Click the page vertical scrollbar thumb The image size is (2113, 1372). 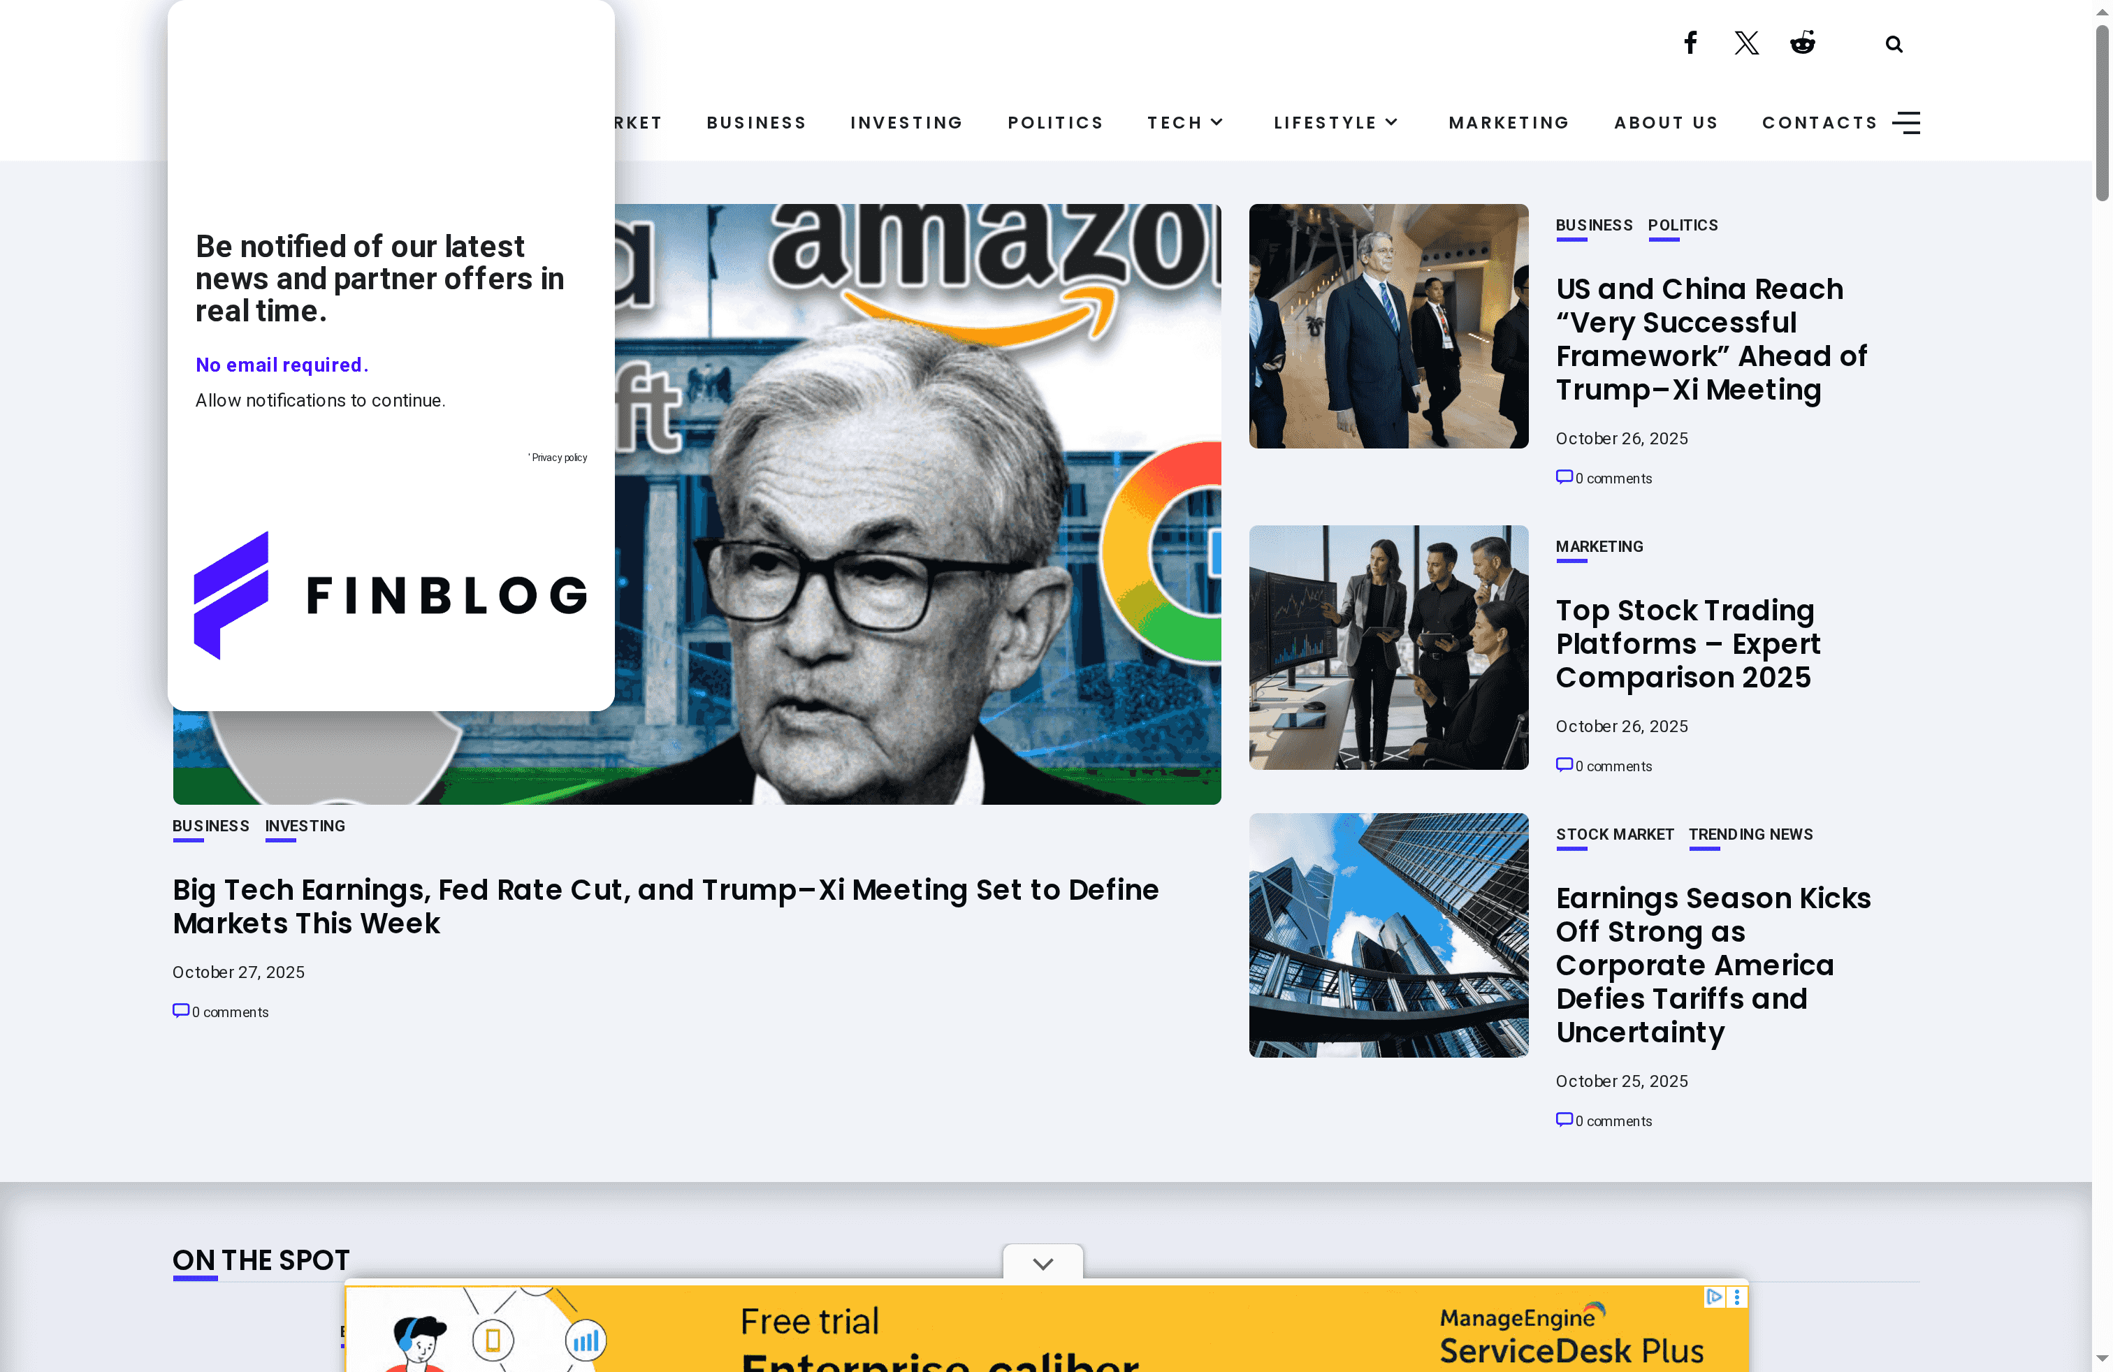click(2101, 112)
